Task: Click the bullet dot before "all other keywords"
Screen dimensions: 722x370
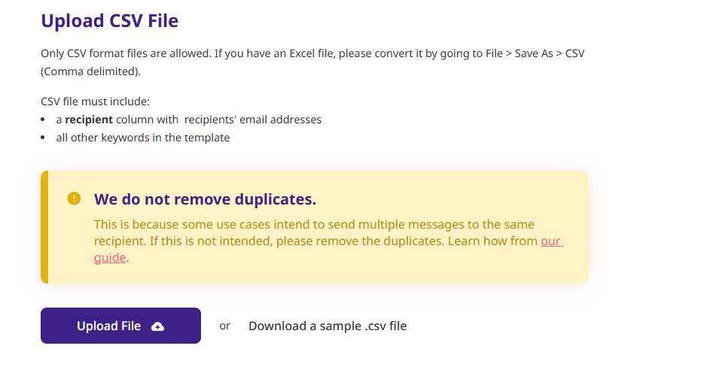Action: pos(44,138)
